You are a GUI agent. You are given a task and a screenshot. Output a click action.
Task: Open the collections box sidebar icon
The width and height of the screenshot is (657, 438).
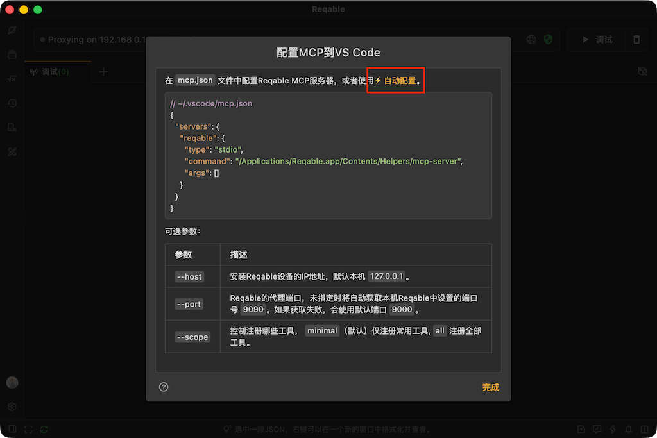(12, 55)
